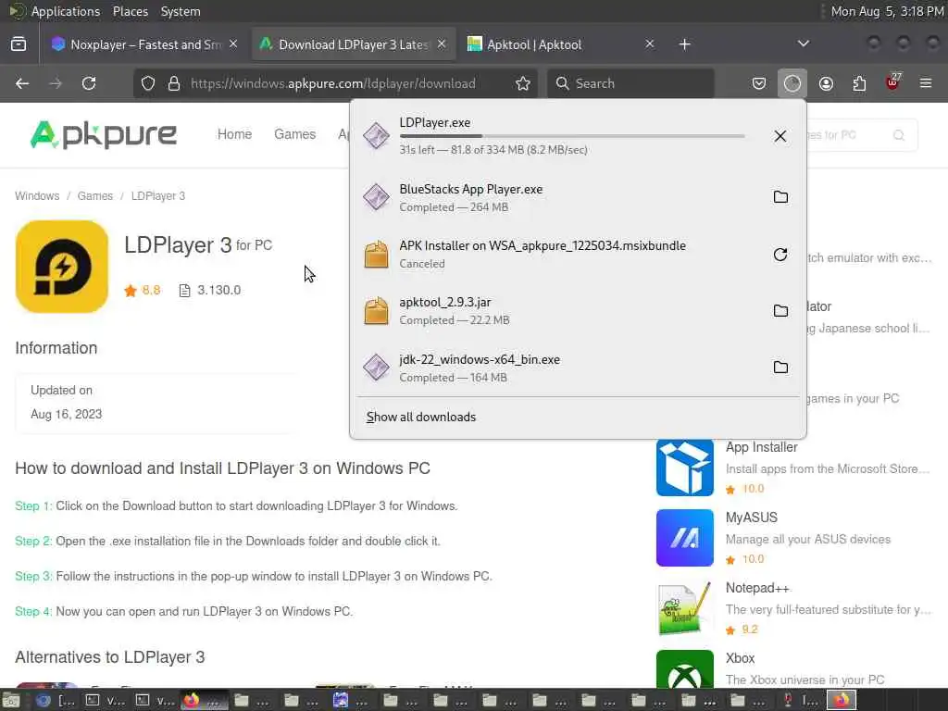The height and width of the screenshot is (711, 948).
Task: Click Games breadcrumb link
Action: tap(95, 196)
